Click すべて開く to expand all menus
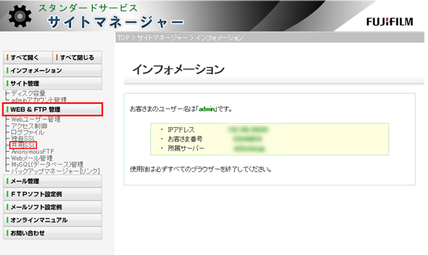 (28, 57)
